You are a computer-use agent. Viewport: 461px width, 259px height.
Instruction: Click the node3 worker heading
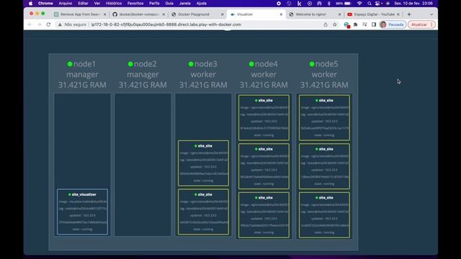[x=203, y=74]
